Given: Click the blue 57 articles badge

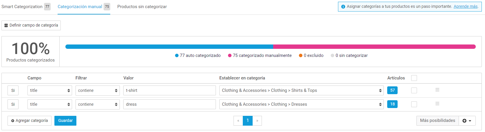Looking at the screenshot, I should [x=392, y=90].
